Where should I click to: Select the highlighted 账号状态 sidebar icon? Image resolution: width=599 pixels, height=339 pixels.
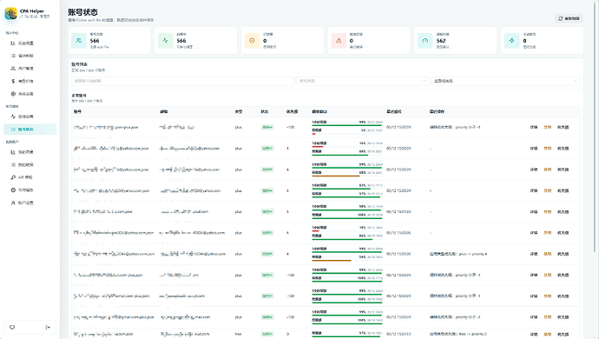[13, 130]
